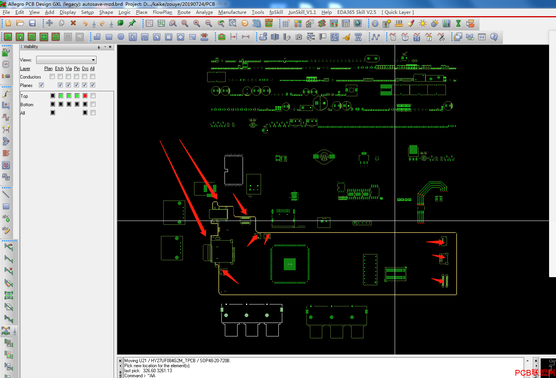
Task: Click the 123 measure ruler icon
Action: tap(399, 23)
